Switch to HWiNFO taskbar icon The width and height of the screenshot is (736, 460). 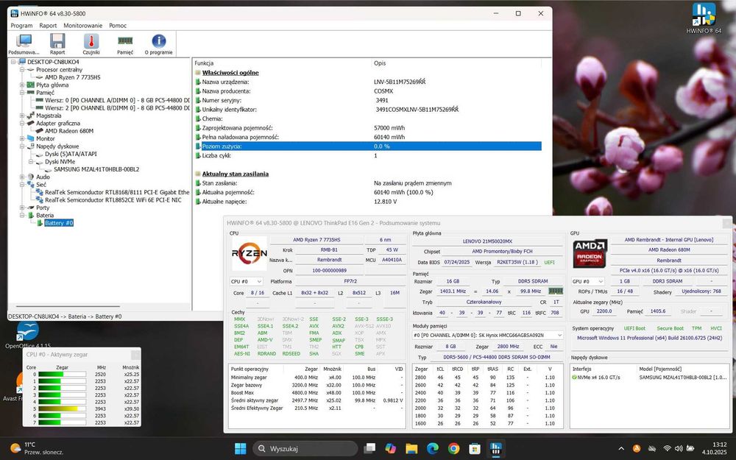pyautogui.click(x=495, y=449)
